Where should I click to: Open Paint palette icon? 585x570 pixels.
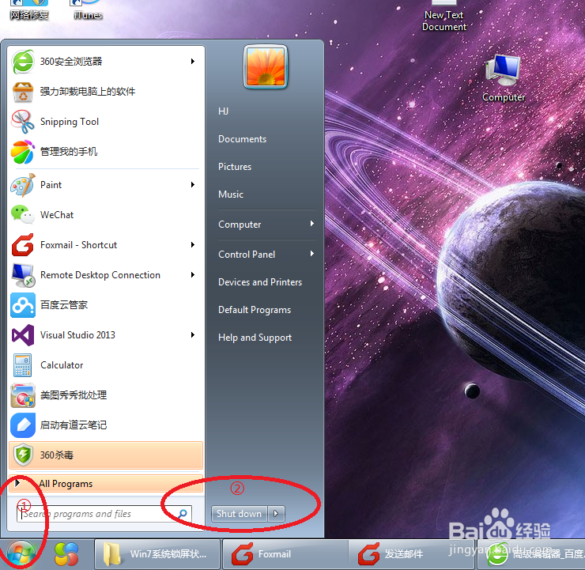click(x=23, y=185)
